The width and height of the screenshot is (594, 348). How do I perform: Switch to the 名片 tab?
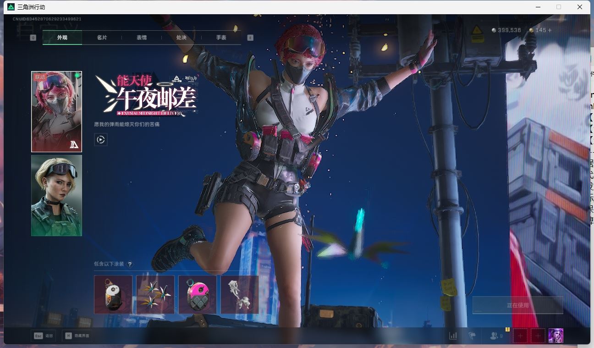102,38
